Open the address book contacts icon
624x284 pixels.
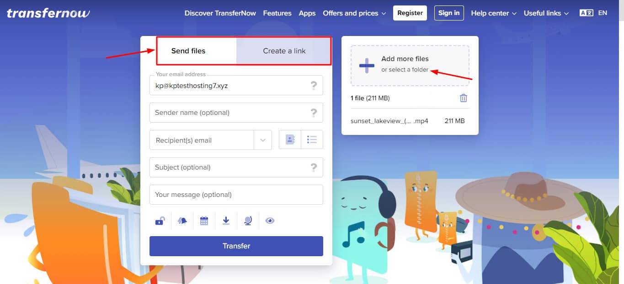[290, 140]
